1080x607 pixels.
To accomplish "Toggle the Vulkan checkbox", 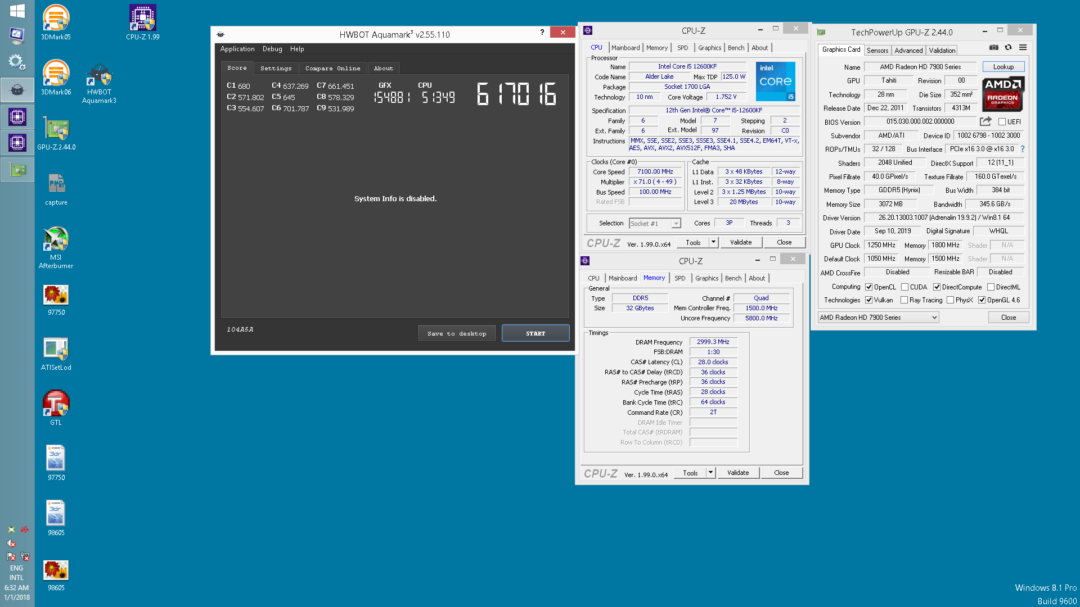I will click(868, 300).
